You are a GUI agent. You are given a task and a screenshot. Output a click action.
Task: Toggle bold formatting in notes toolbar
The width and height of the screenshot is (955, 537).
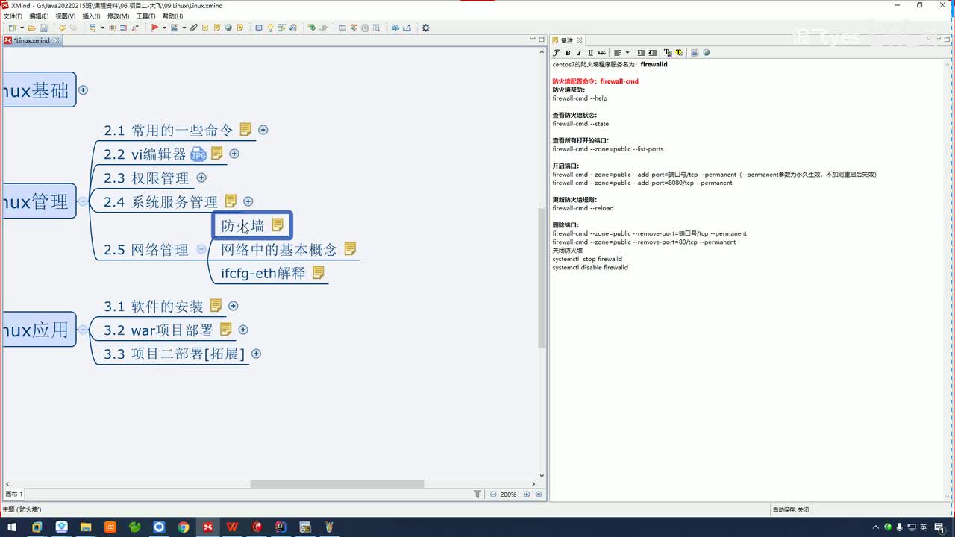[568, 53]
